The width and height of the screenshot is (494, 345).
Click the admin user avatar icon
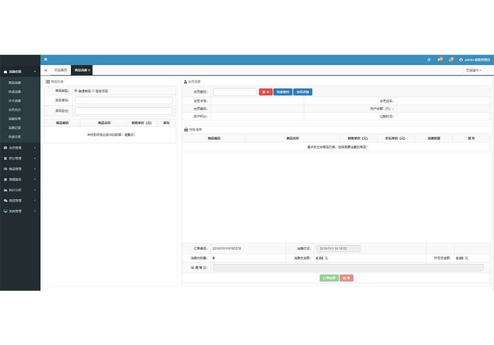pyautogui.click(x=461, y=60)
